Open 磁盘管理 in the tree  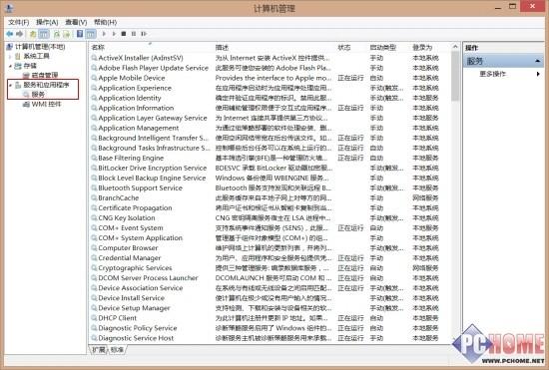pos(45,75)
